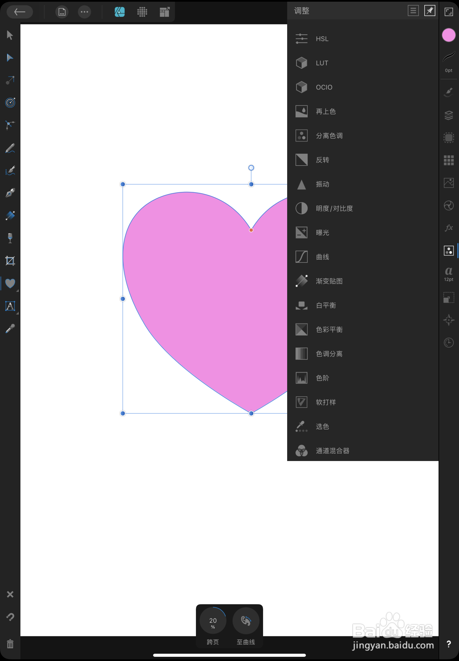This screenshot has height=661, width=459.
Task: Add the 色彩平衡 color balance adjustment
Action: click(363, 329)
